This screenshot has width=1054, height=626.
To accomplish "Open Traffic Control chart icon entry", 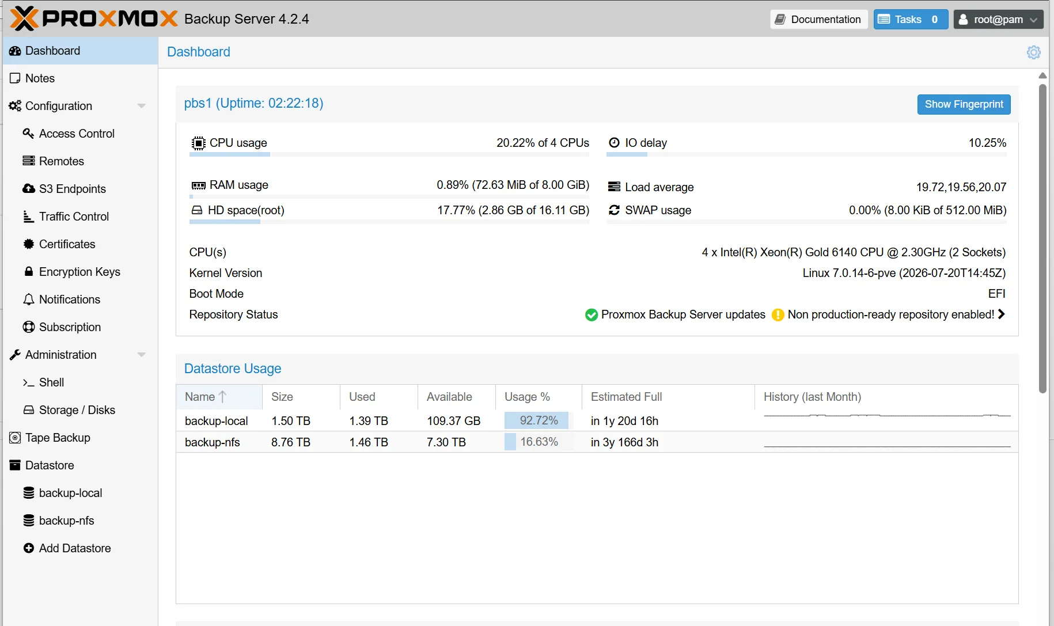I will (x=80, y=217).
